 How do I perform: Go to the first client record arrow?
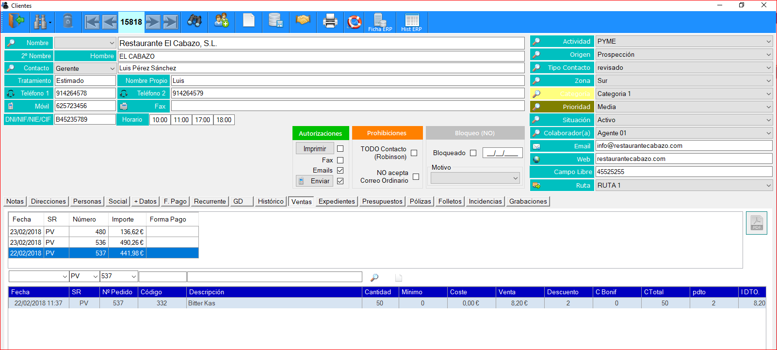point(92,22)
